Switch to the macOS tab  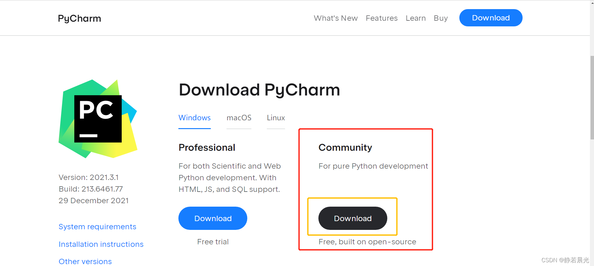(x=239, y=118)
